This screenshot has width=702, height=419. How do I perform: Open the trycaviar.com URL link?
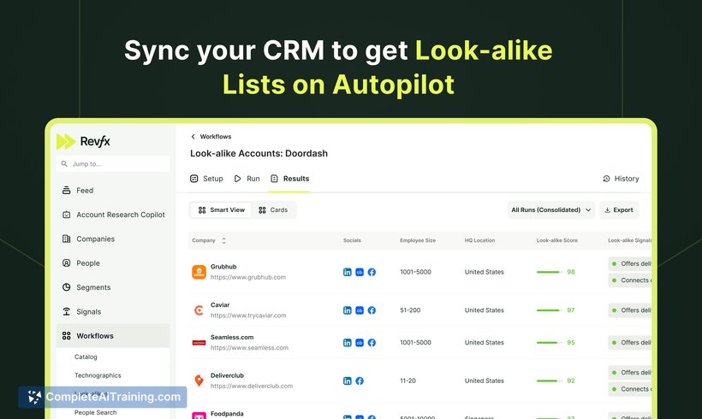(x=248, y=316)
